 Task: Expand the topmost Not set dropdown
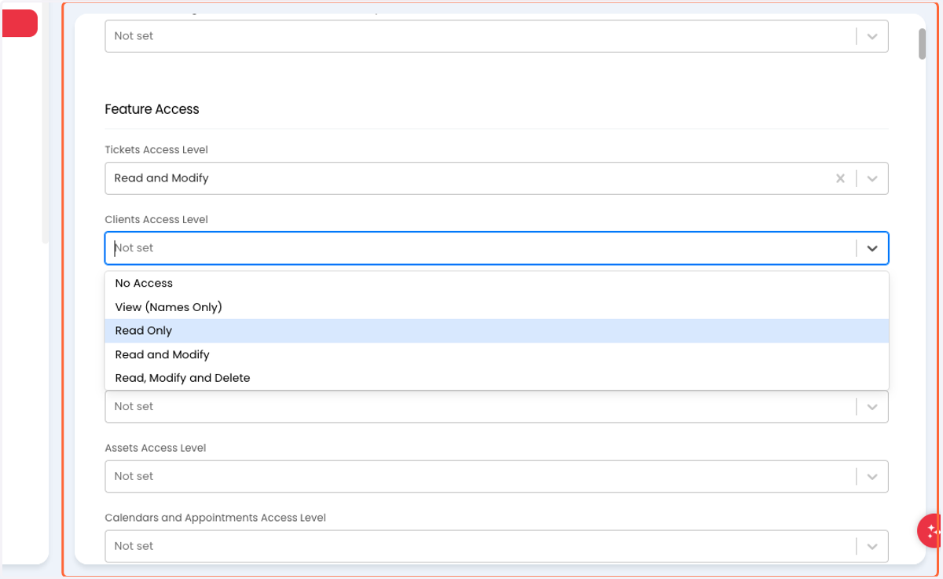tap(497, 36)
